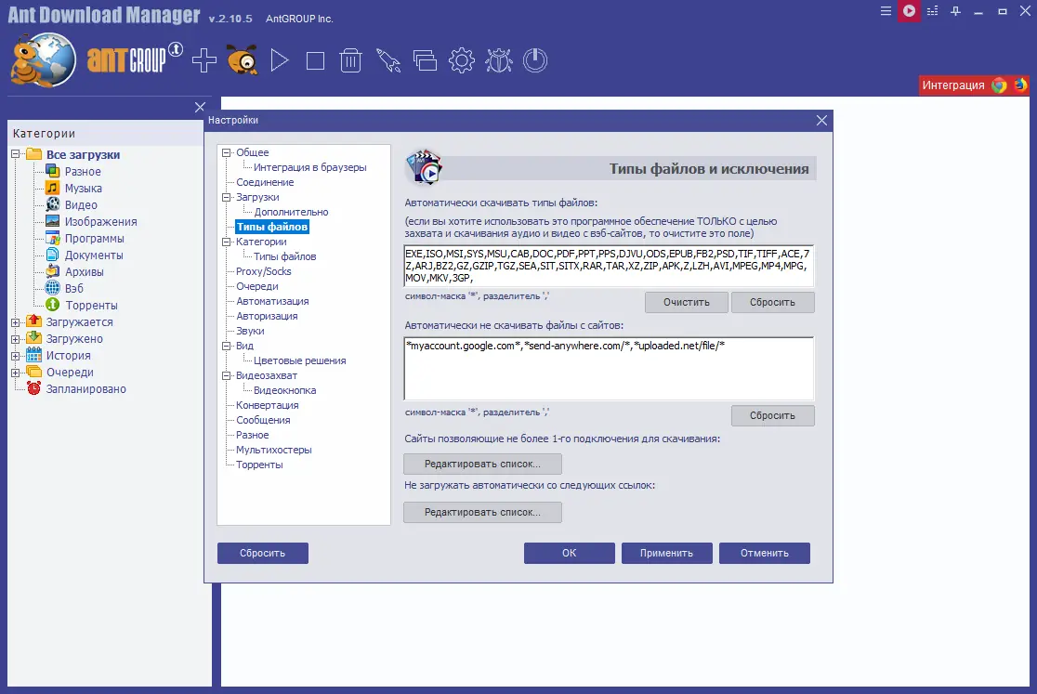
Task: Edit non-auto-download links list button
Action: [483, 512]
